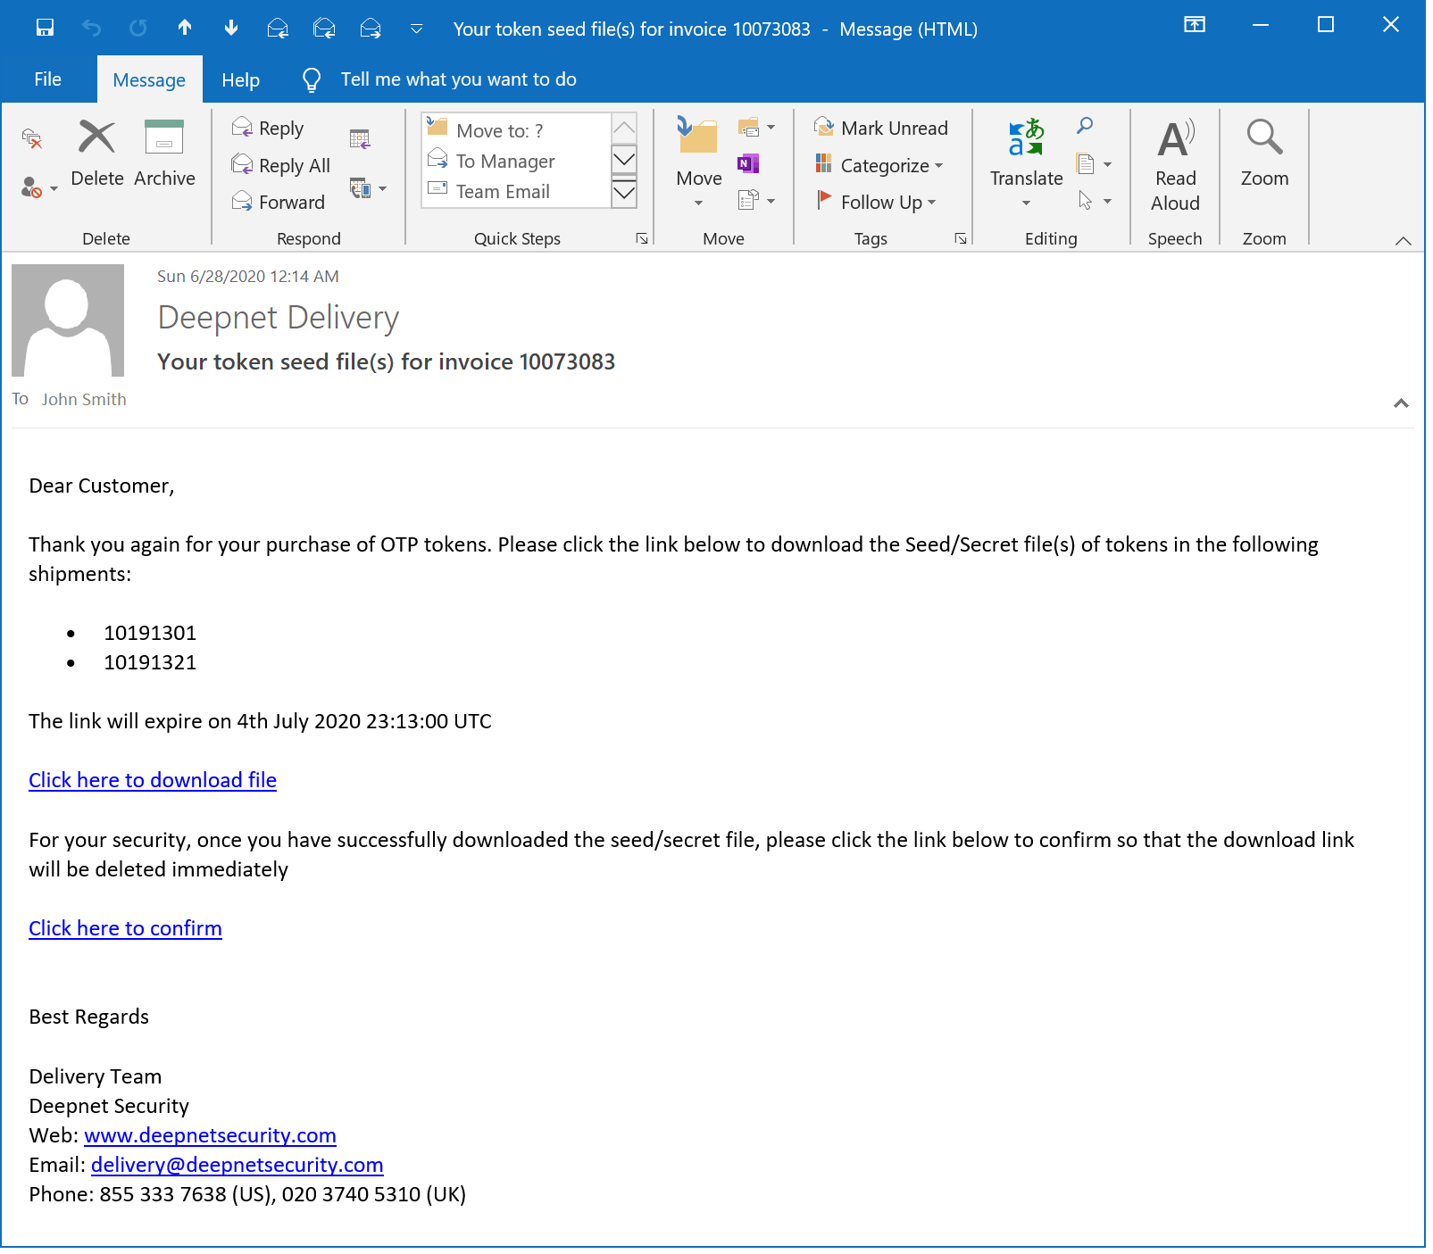The height and width of the screenshot is (1254, 1433).
Task: Open the www.deepnetsecurity.com link
Action: click(210, 1135)
